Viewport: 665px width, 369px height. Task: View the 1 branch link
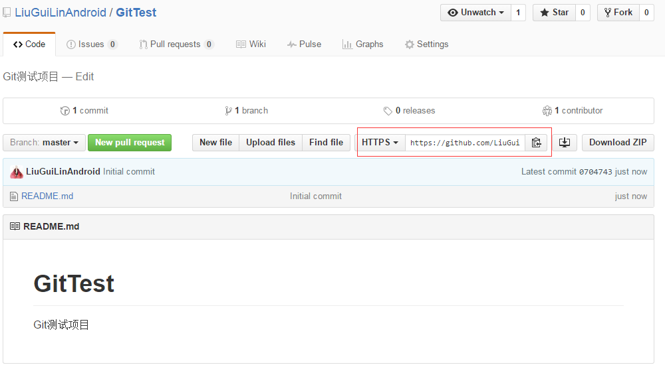[247, 111]
